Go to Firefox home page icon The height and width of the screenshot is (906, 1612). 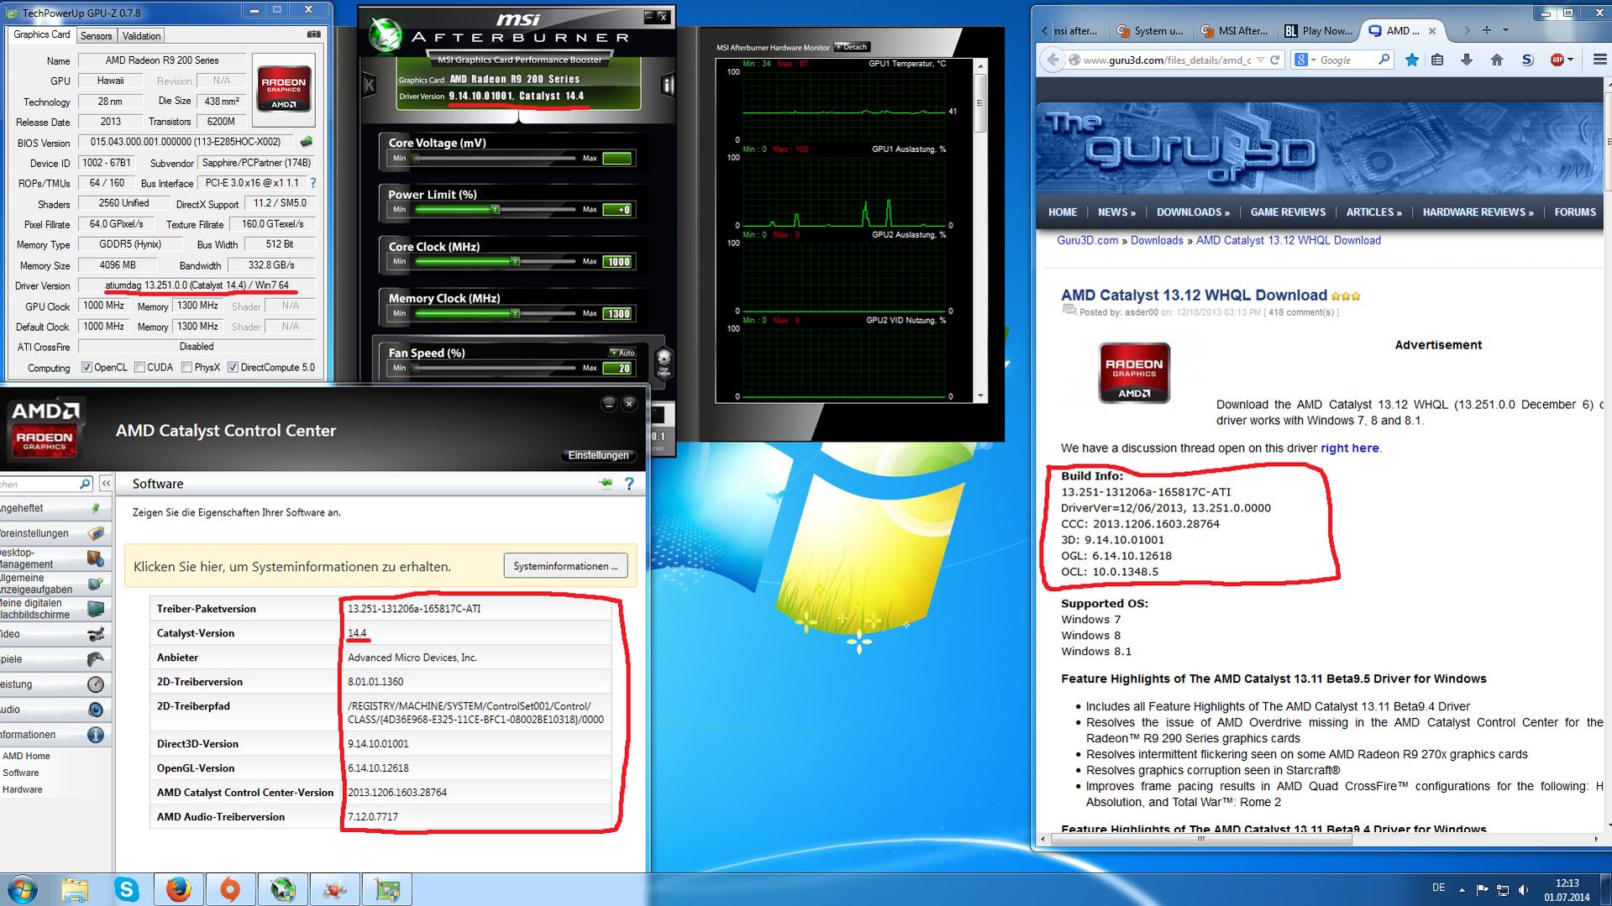click(1497, 60)
